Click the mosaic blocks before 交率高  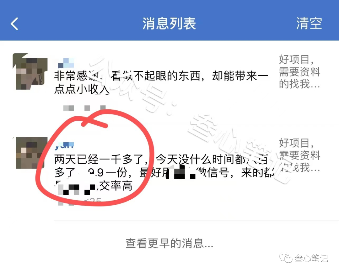tap(77, 190)
